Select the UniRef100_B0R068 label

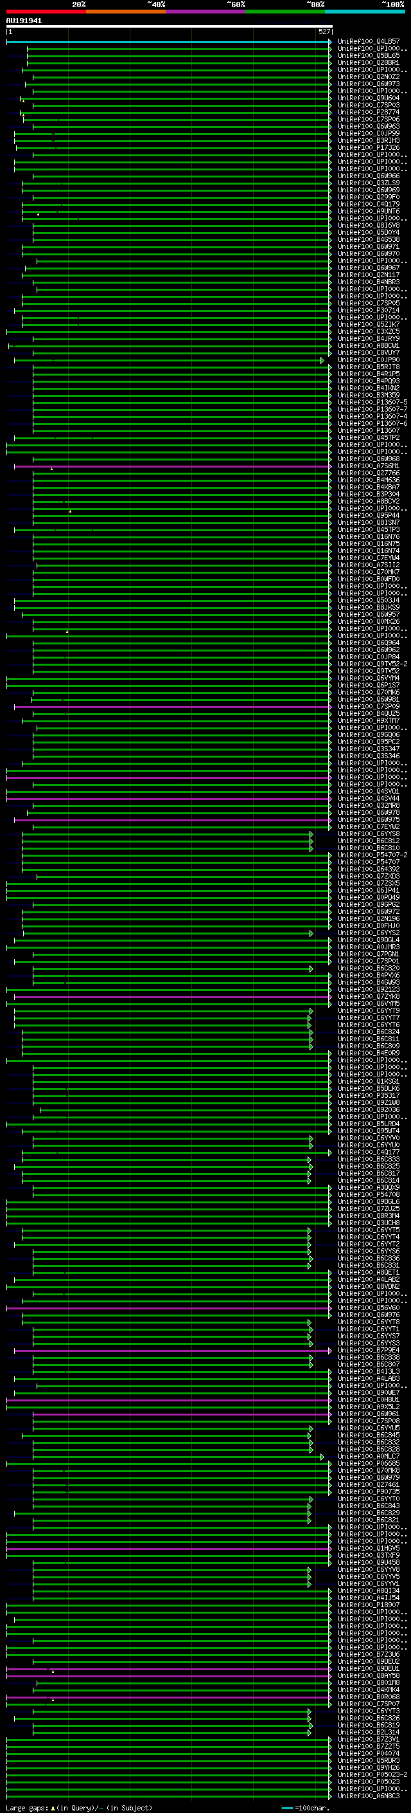(369, 1696)
